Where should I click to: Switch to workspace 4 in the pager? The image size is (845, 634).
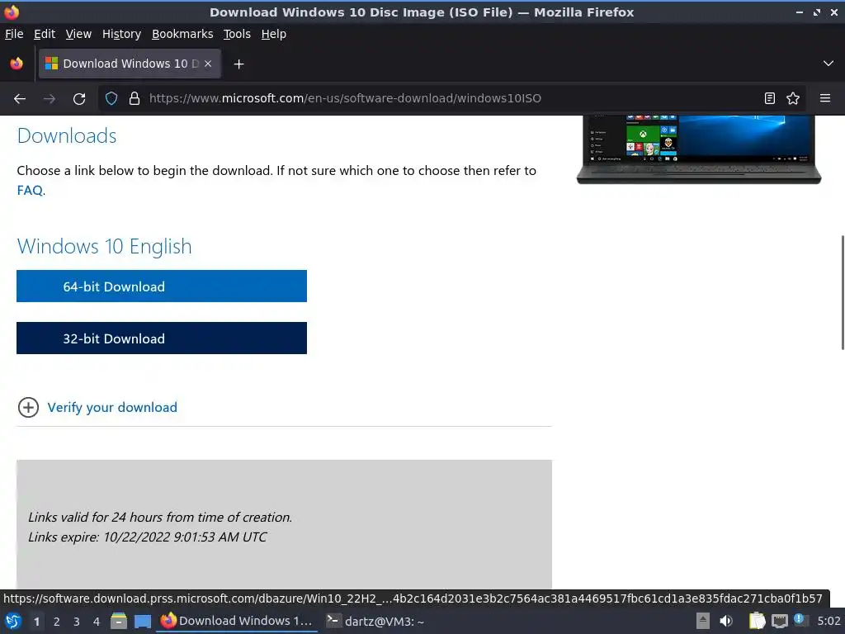click(x=97, y=622)
